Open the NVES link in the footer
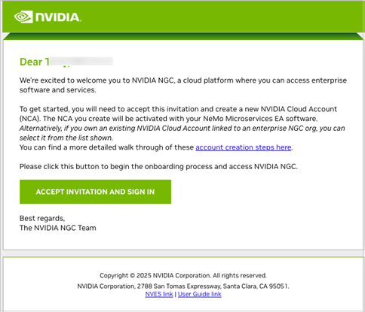Screen dimensions: 365x312 159,294
